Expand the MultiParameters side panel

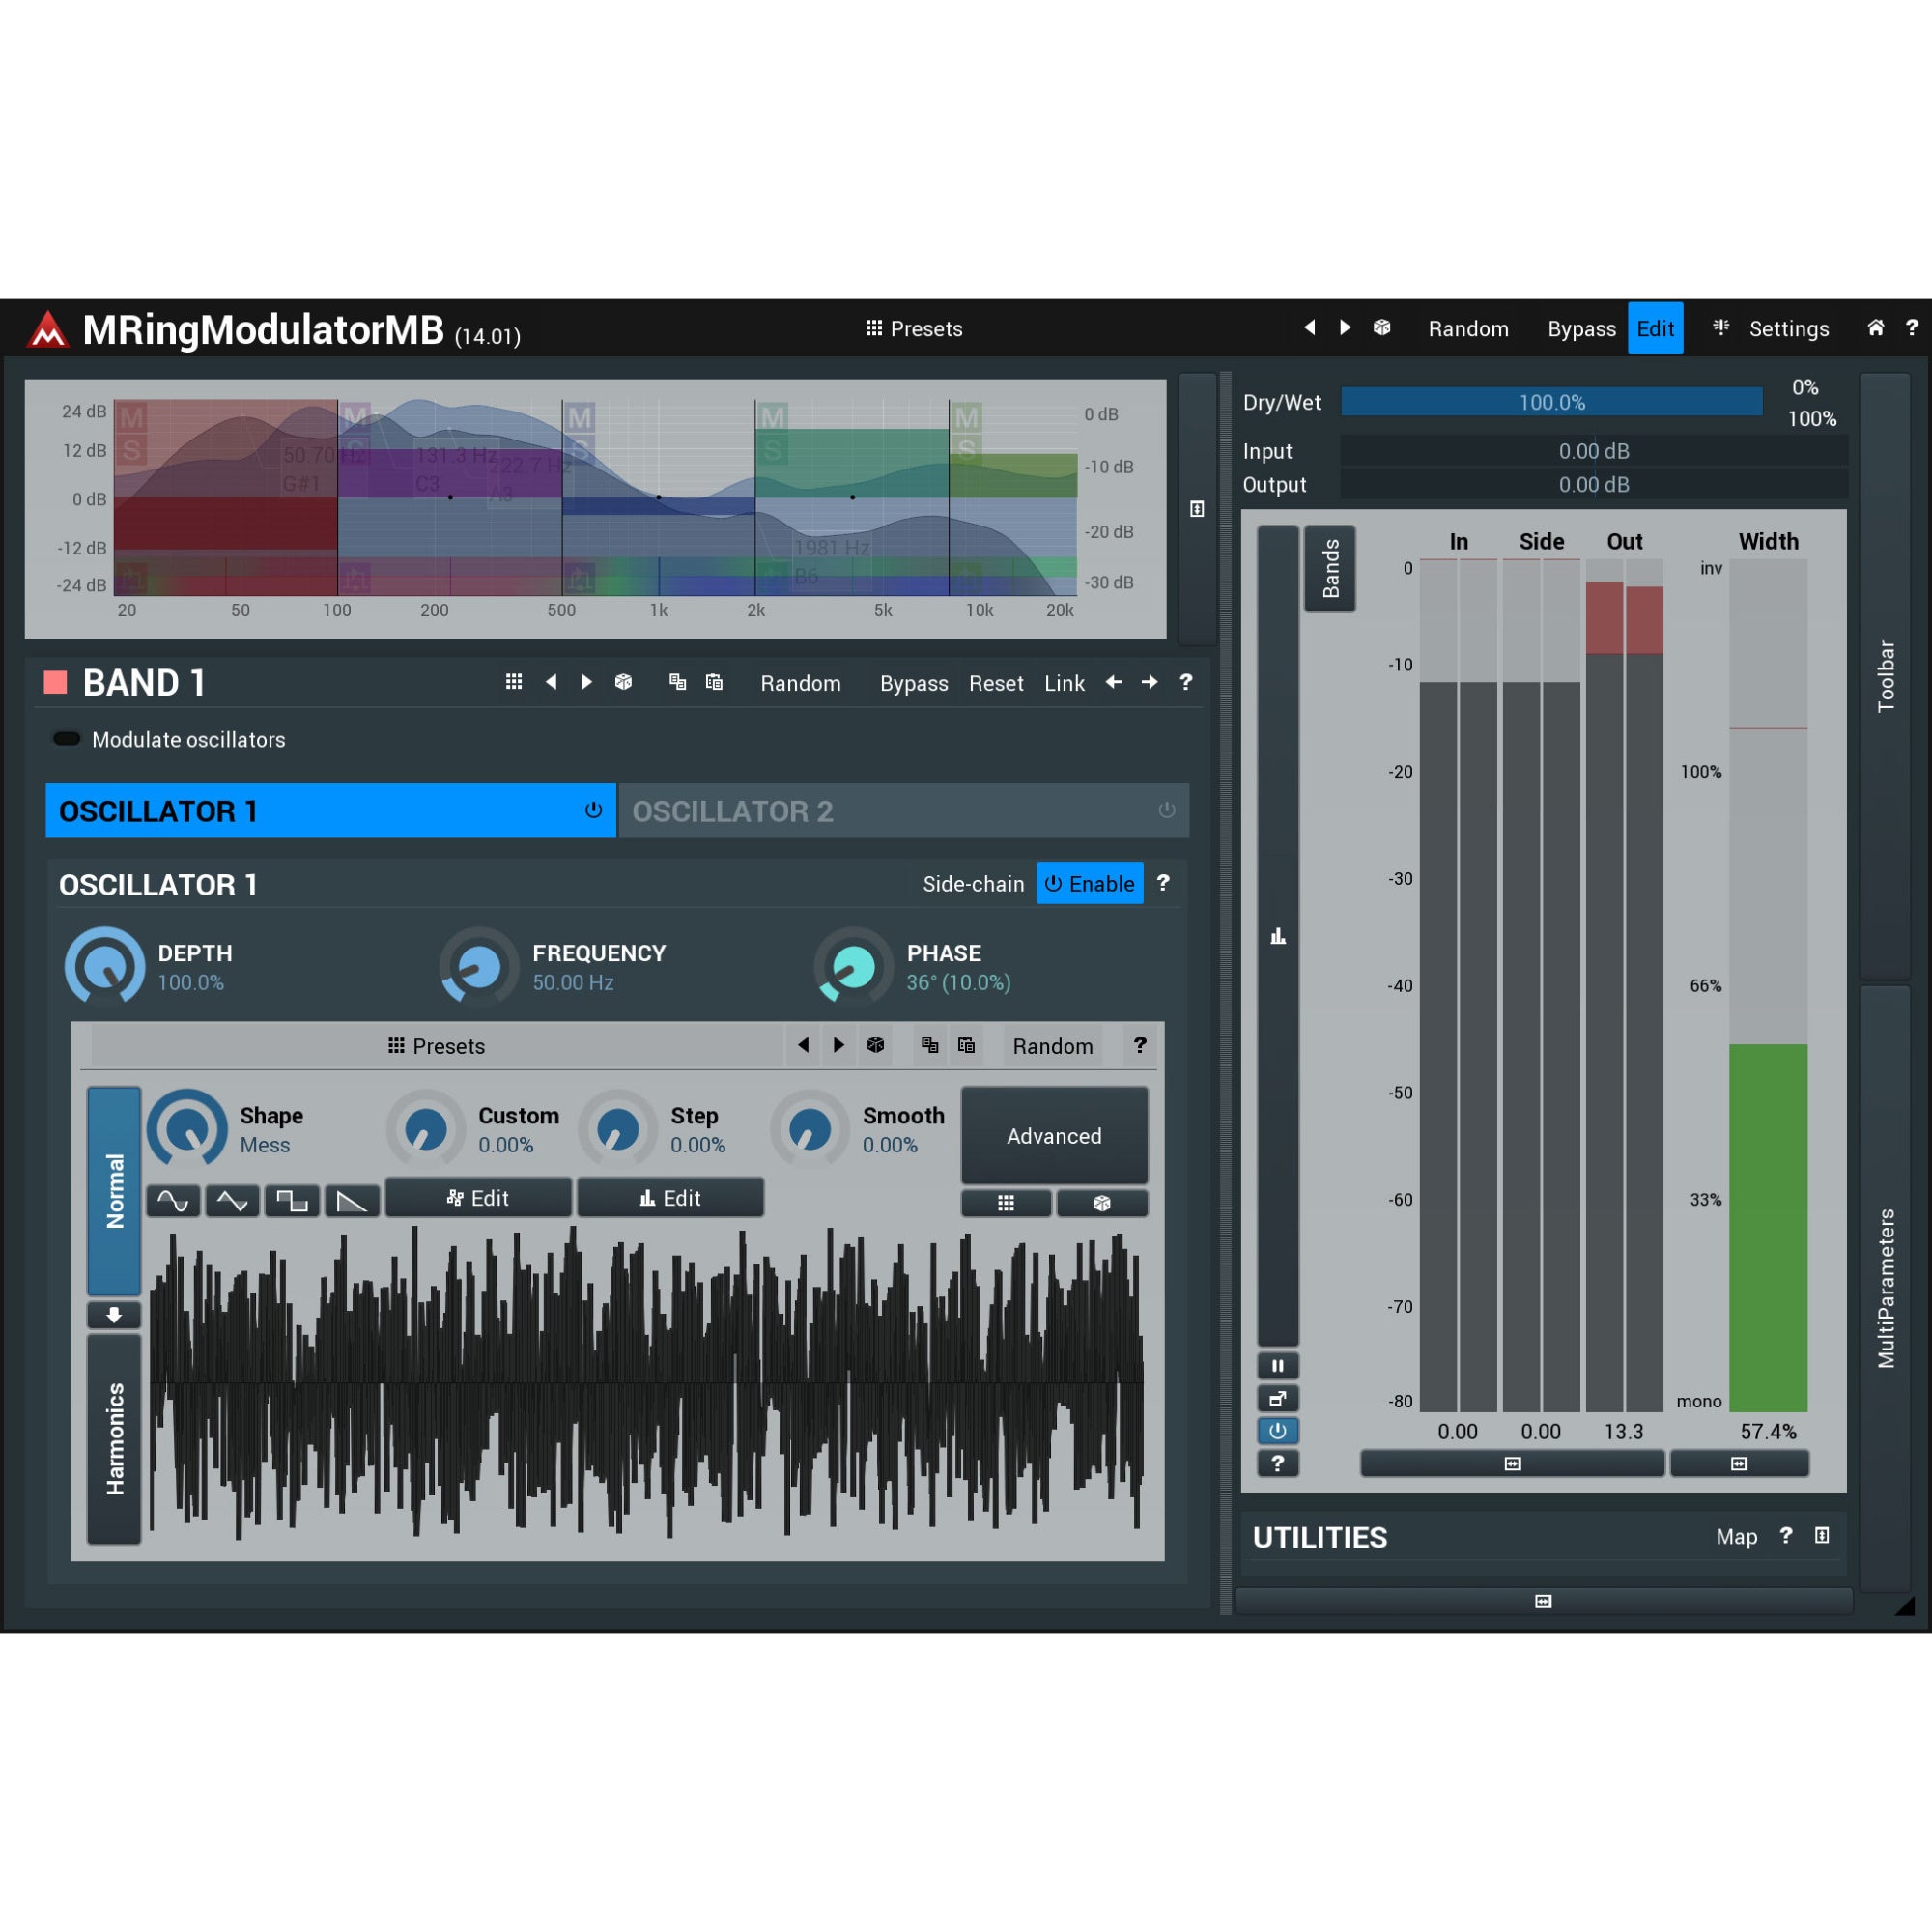pyautogui.click(x=1886, y=1288)
